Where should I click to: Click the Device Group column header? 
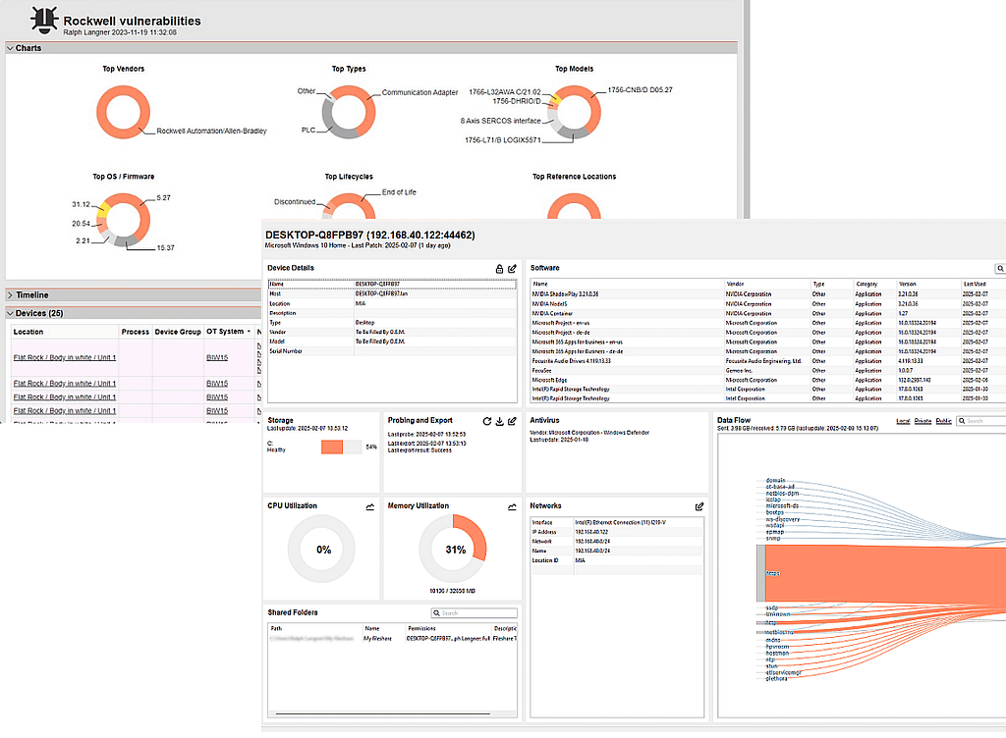178,332
